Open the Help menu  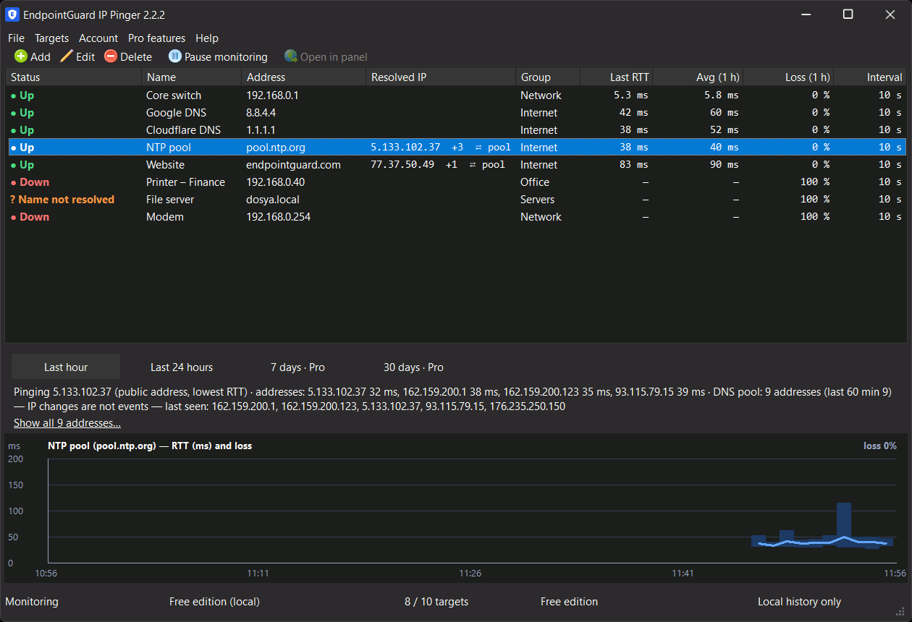(207, 38)
